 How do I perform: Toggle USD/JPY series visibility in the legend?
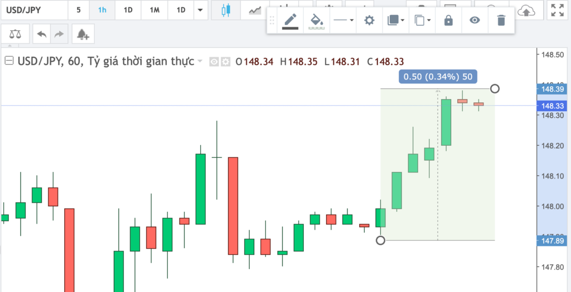click(x=214, y=62)
